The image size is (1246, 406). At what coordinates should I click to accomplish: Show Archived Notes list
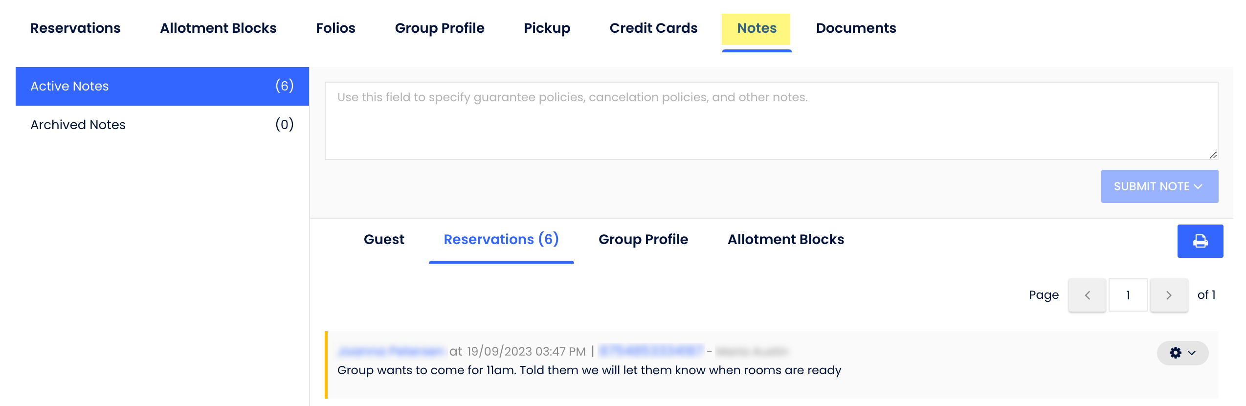tap(162, 125)
